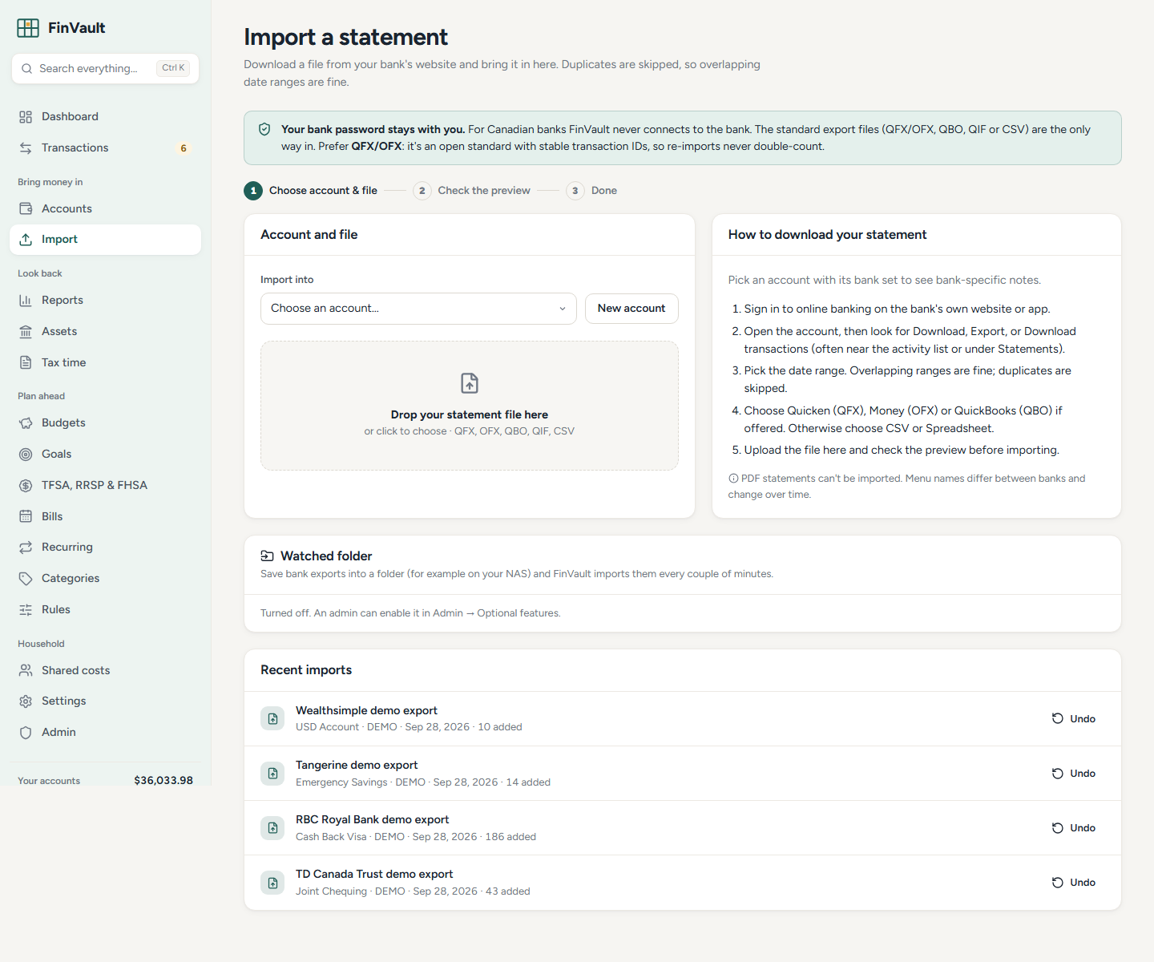Click the Budgets piggy bank icon
The height and width of the screenshot is (962, 1154).
point(26,423)
